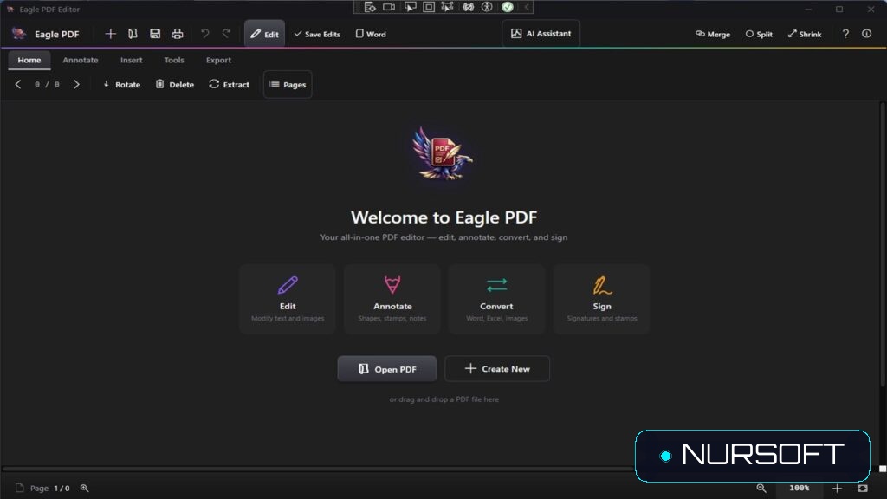Toggle the Edit mode button

[264, 34]
